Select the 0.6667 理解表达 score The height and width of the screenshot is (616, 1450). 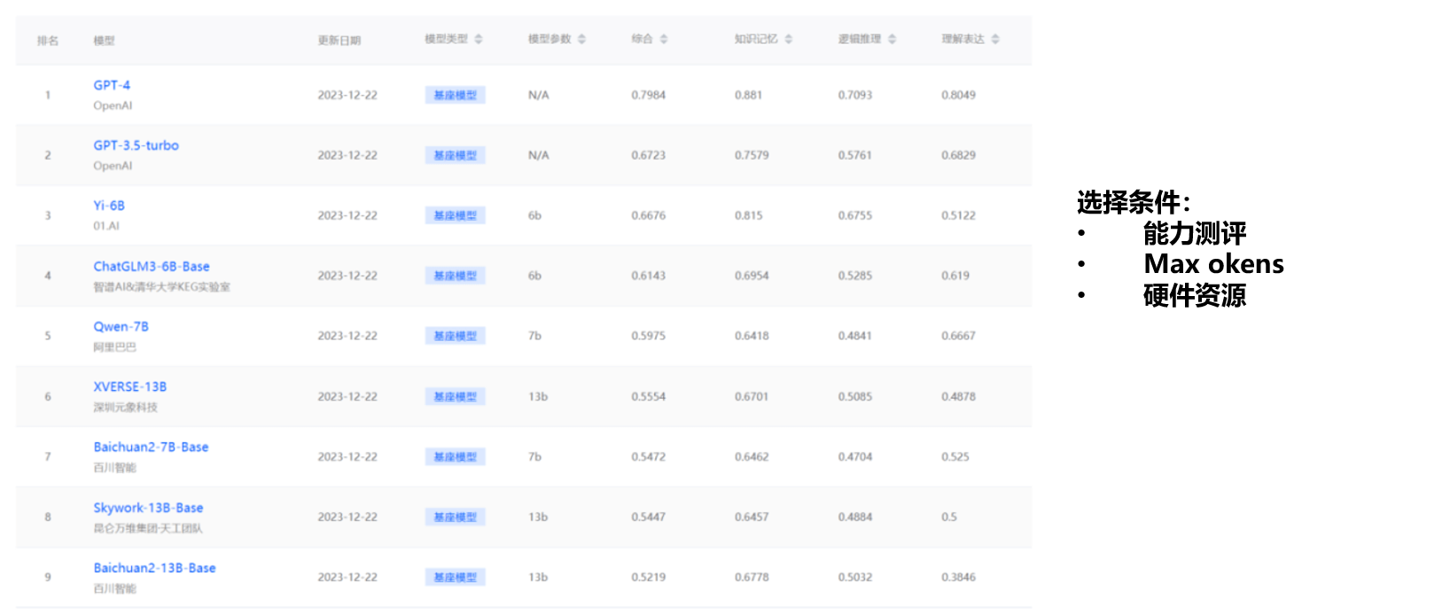tap(959, 336)
